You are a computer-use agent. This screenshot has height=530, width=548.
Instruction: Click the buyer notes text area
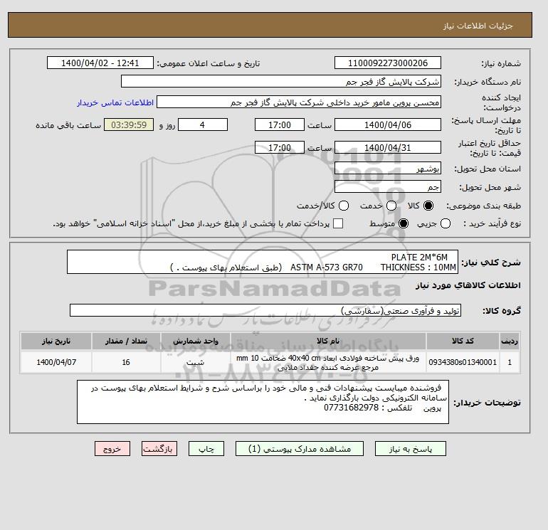[x=263, y=402]
